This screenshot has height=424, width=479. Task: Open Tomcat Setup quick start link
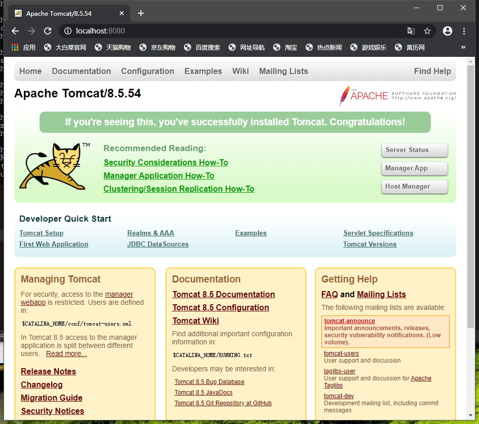[41, 233]
